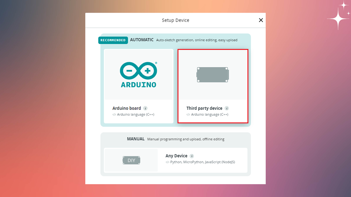
Task: Click the DIY board icon
Action: [x=131, y=160]
